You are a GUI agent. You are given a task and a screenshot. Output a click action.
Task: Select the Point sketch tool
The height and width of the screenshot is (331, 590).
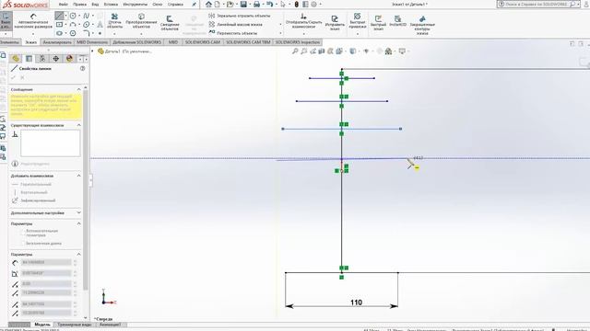click(100, 33)
